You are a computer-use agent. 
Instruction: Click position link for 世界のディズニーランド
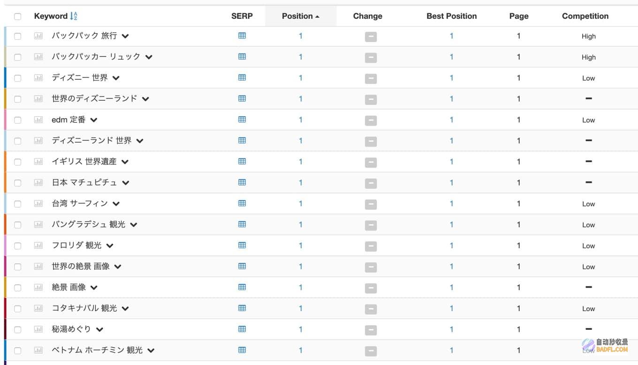[301, 99]
